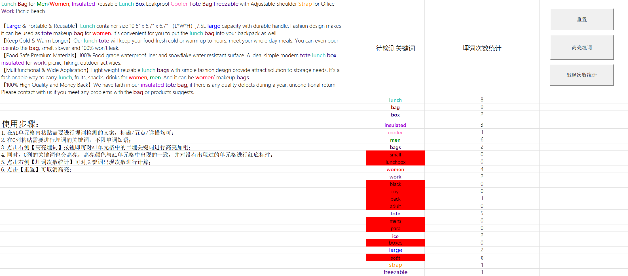
Task: Select the 埋词次数统计 column header cell
Action: pyautogui.click(x=481, y=48)
